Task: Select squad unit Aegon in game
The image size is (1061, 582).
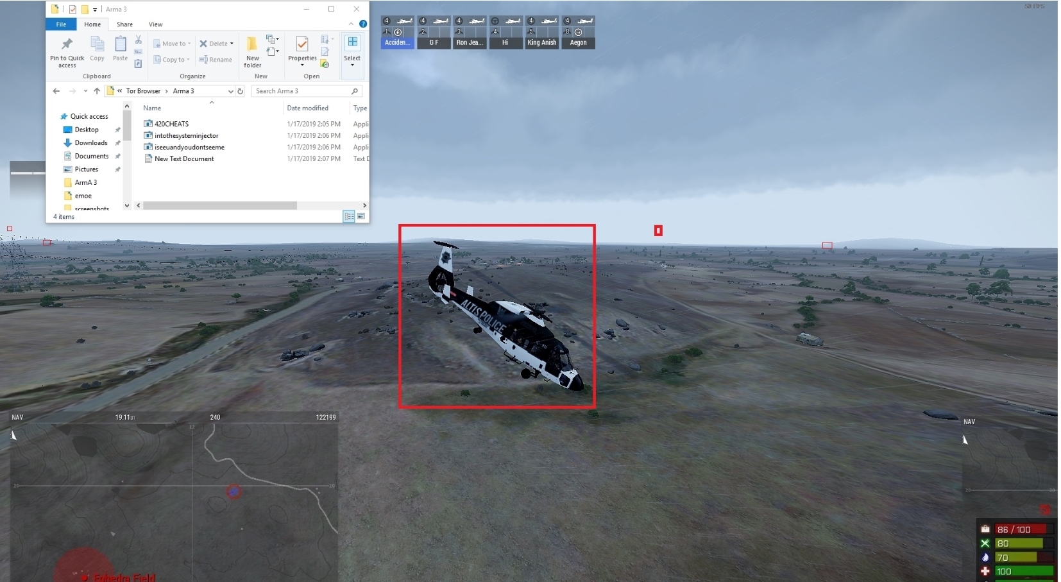Action: coord(578,32)
